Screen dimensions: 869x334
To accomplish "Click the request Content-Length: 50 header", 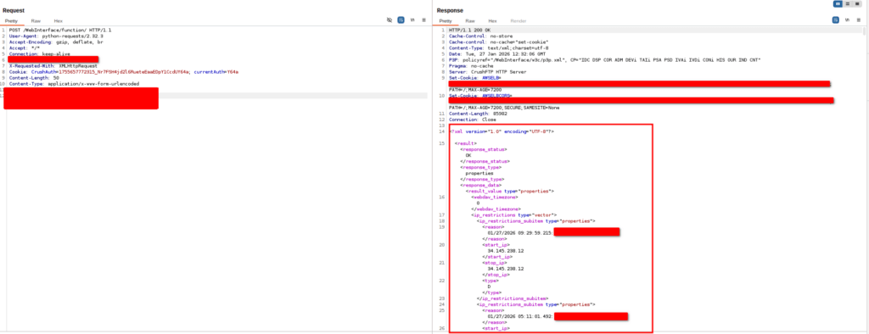I will pos(34,77).
